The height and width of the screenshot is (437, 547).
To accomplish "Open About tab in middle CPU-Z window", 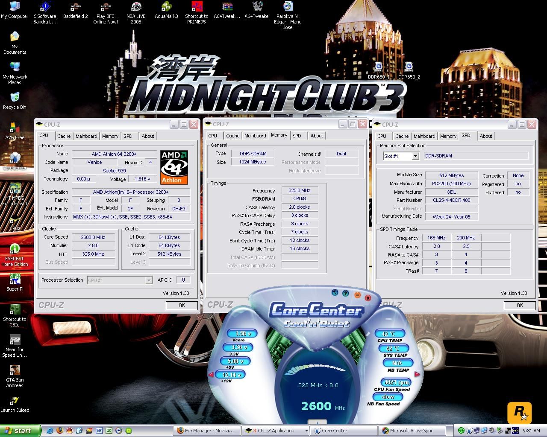I will (x=317, y=136).
